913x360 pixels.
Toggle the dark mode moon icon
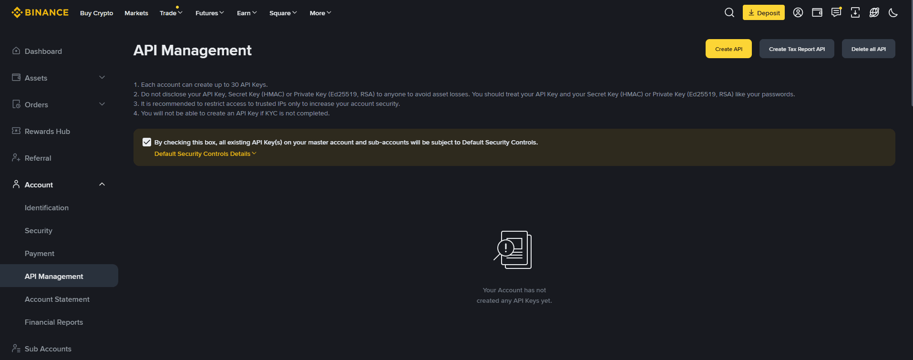[x=893, y=12]
